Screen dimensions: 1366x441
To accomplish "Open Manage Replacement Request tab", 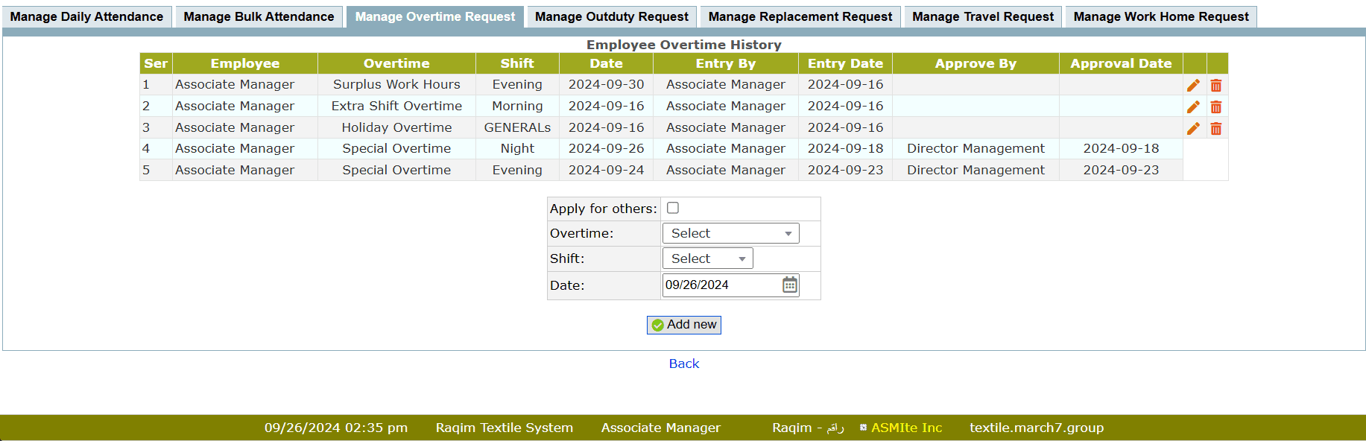I will (x=800, y=16).
